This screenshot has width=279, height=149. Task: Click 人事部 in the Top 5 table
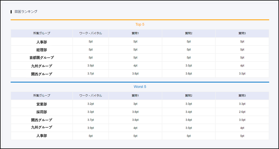pyautogui.click(x=42, y=42)
